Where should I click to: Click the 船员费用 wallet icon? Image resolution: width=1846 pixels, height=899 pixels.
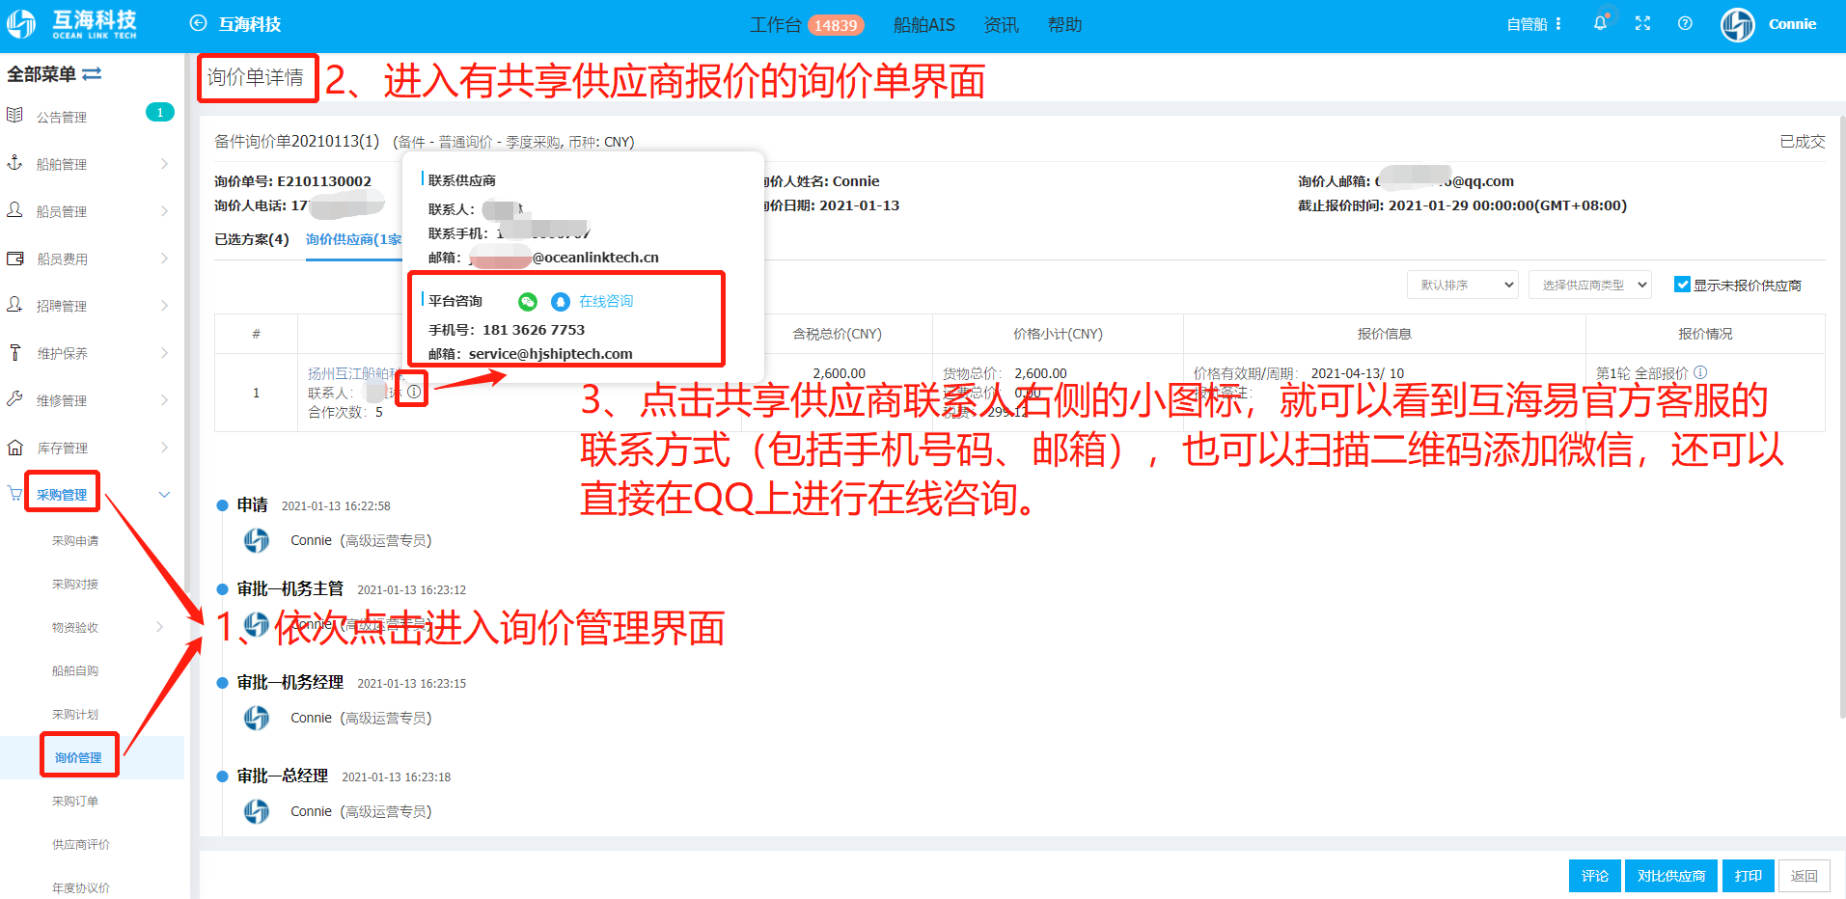pyautogui.click(x=14, y=258)
